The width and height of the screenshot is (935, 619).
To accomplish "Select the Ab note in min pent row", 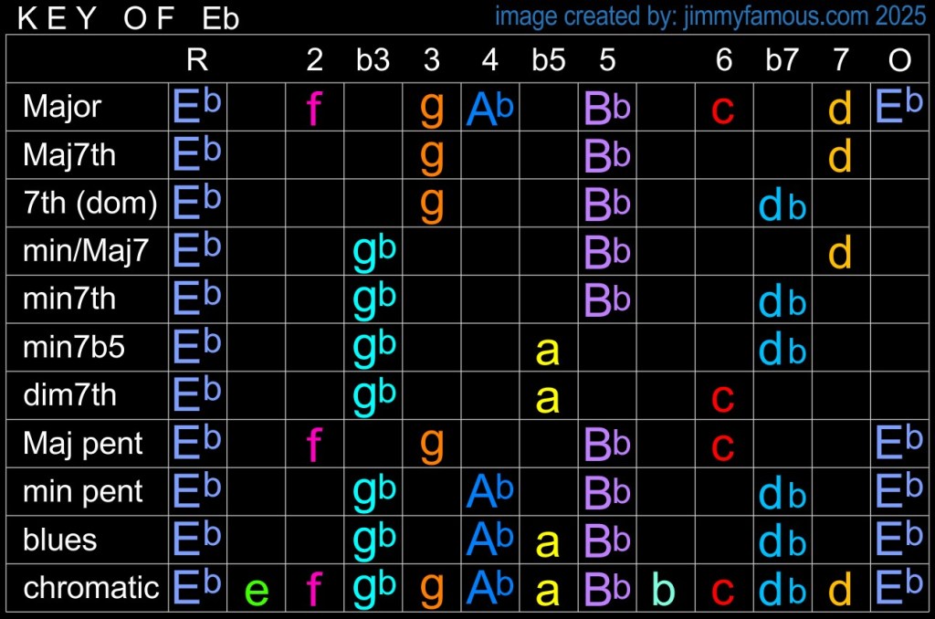I will click(490, 492).
